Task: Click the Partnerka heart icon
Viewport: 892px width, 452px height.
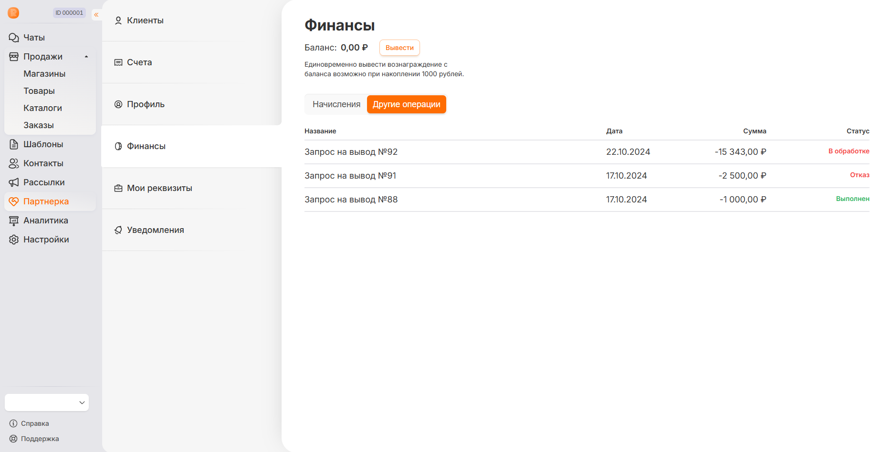Action: [x=14, y=201]
